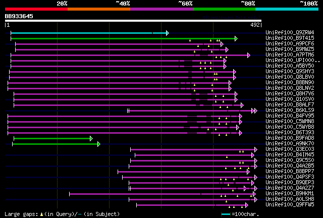Select the UniRef100_C5WMN8 label
The image size is (323, 218).
(x=290, y=122)
